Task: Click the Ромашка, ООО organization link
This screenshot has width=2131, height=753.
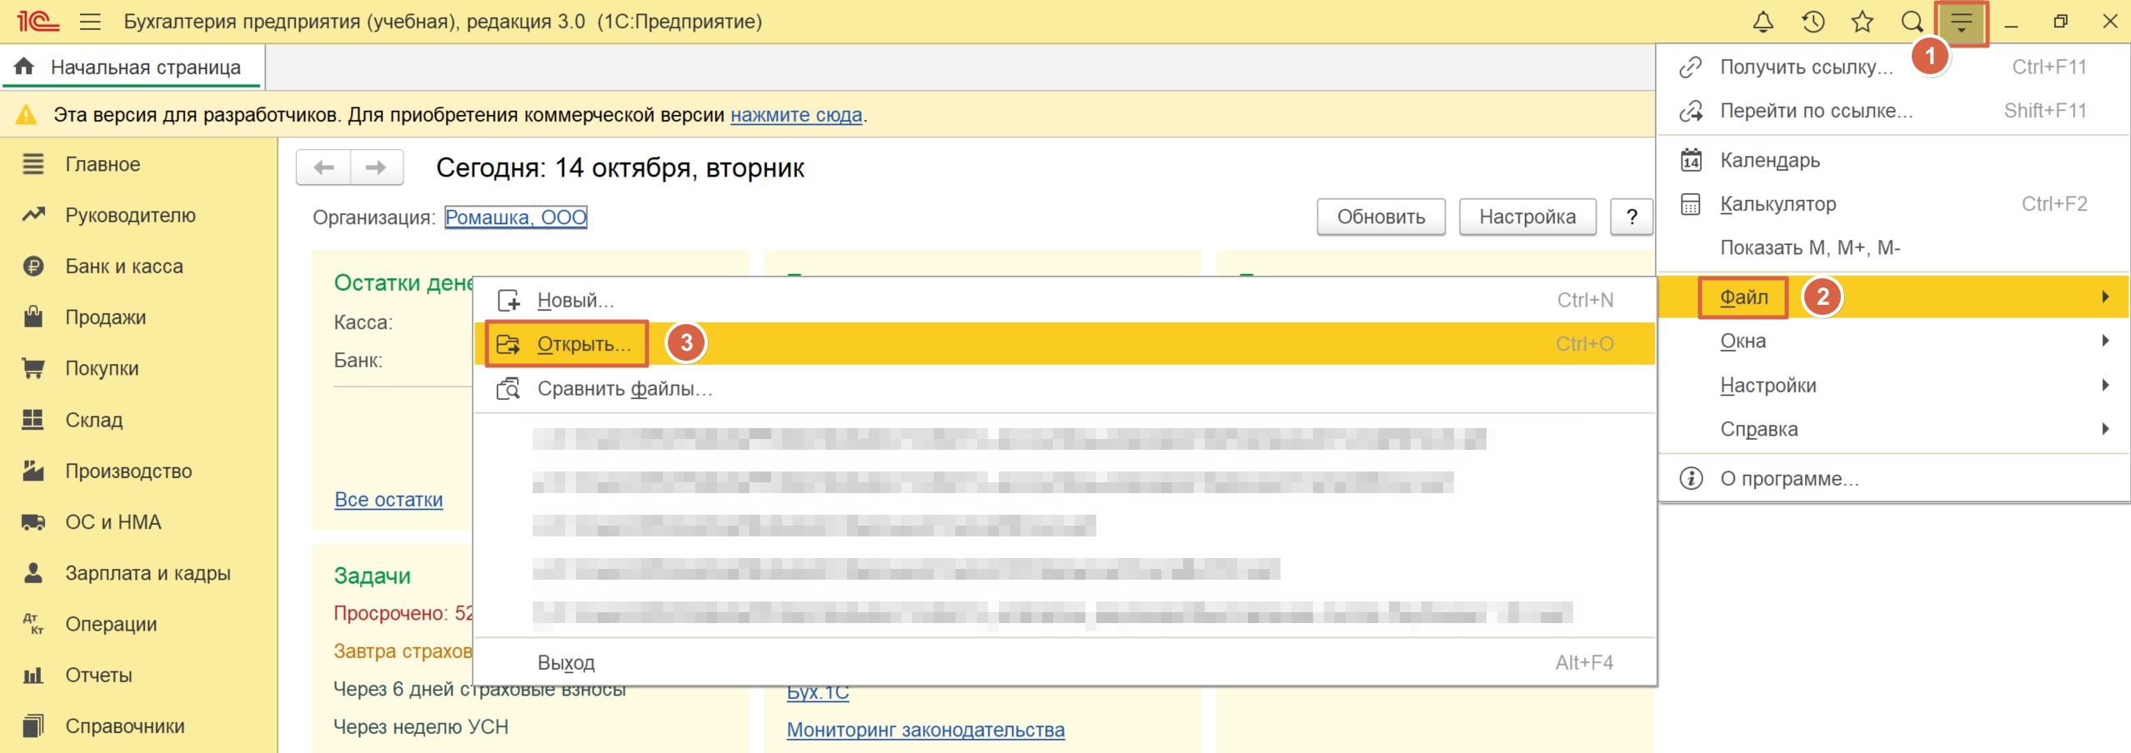Action: pyautogui.click(x=515, y=217)
